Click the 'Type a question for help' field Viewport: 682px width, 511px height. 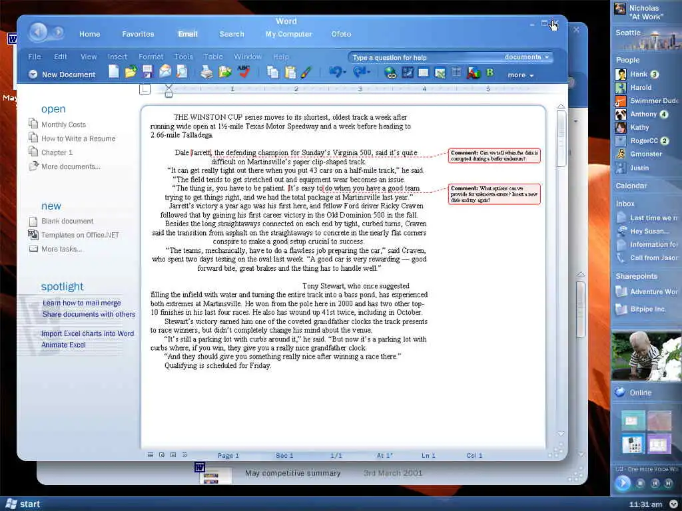click(424, 57)
